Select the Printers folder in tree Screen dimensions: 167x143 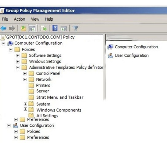(43, 85)
